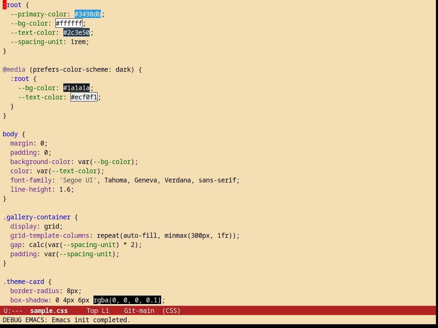This screenshot has width=438, height=328.
Task: Click 'prefers-color-scheme' in media query
Action: tap(70, 69)
